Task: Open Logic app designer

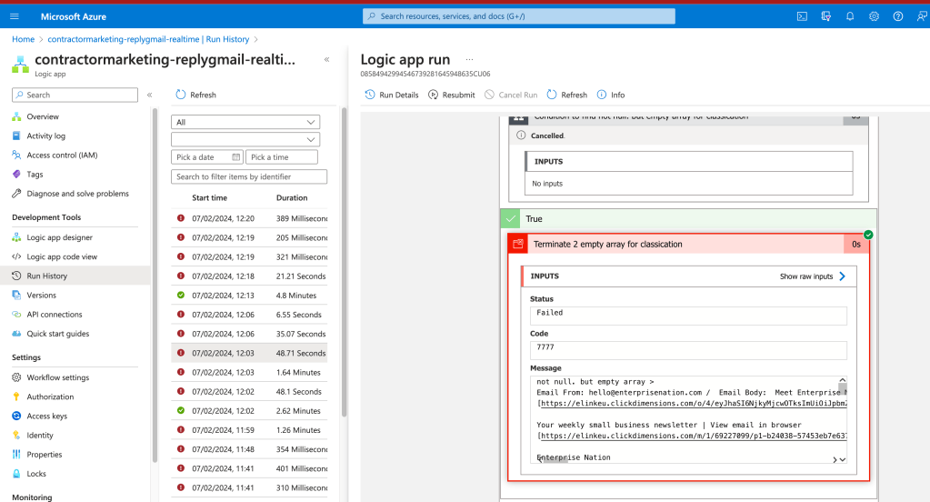Action: [59, 237]
